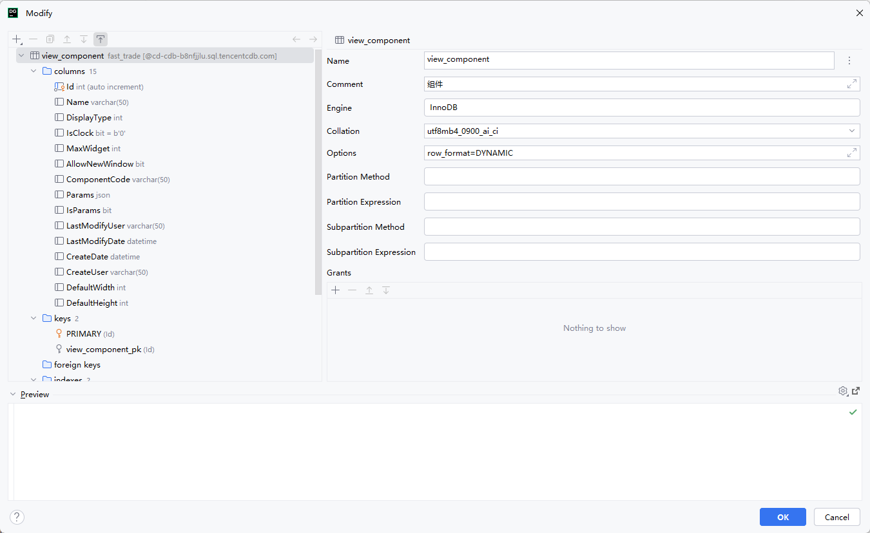The image size is (870, 533).
Task: Select the CreateUser column
Action: point(101,272)
